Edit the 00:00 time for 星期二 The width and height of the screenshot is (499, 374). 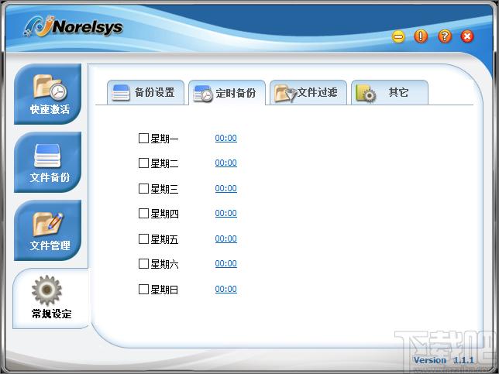tap(226, 163)
